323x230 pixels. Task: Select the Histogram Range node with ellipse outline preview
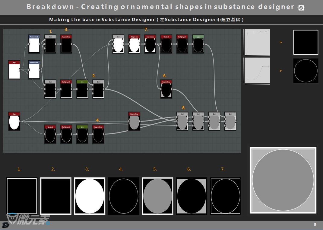[98, 134]
